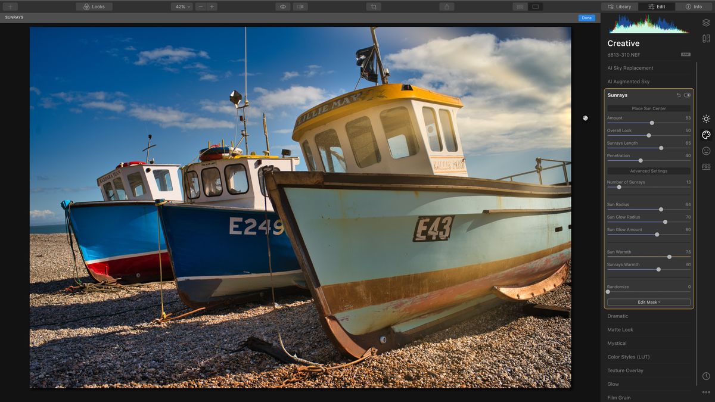Click the history clock icon at bottom right
Viewport: 715px width, 402px height.
(x=706, y=376)
